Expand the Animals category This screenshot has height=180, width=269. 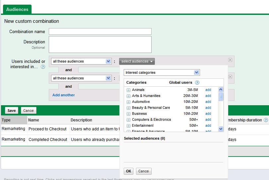pos(128,90)
